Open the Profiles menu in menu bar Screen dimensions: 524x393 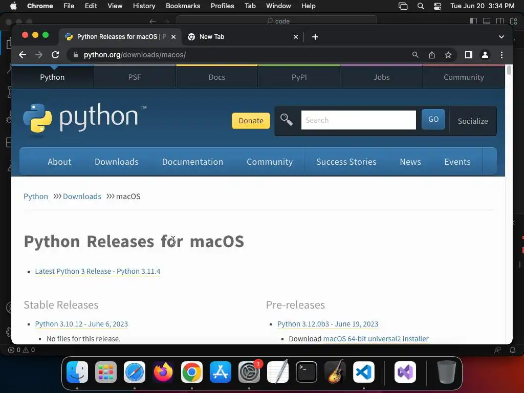tap(222, 6)
